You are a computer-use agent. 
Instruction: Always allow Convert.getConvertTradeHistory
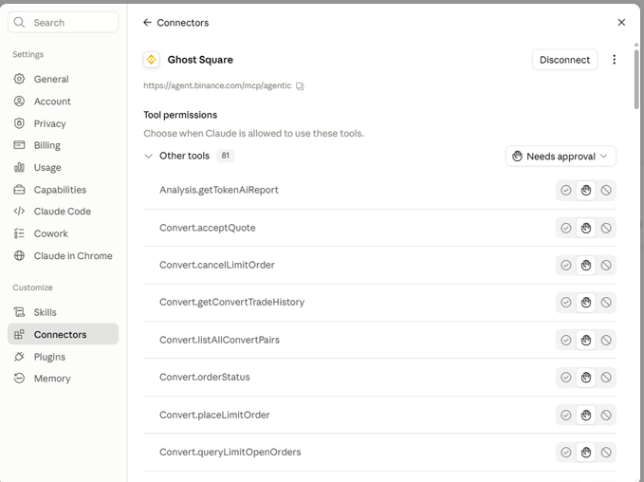(566, 303)
